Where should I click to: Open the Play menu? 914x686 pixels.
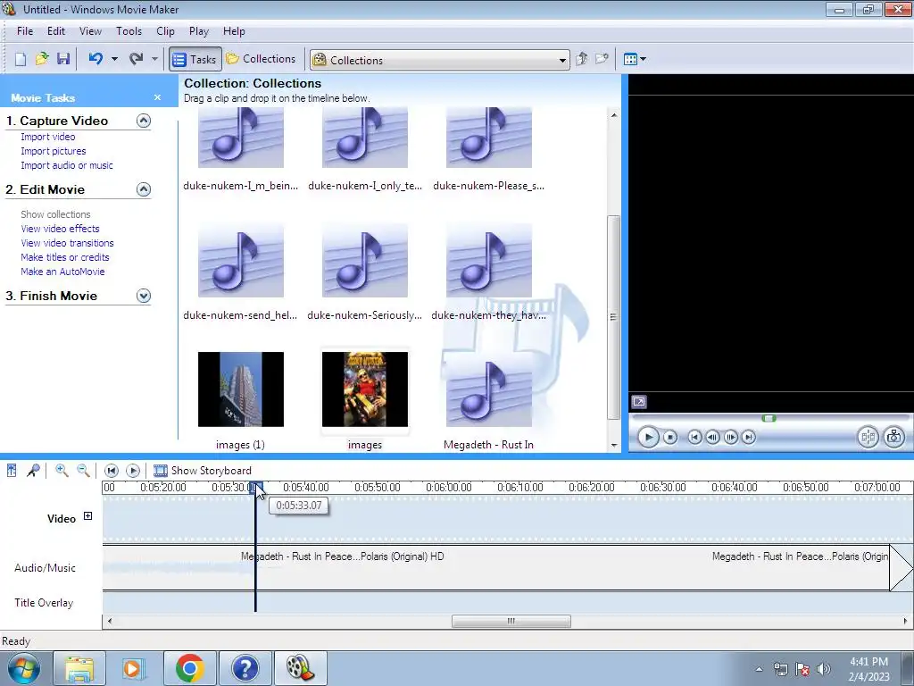click(x=199, y=31)
